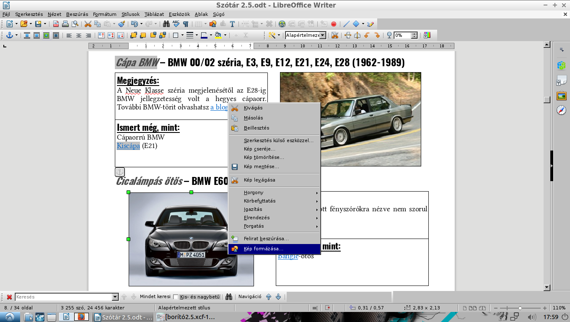Choose Kép levágása in context menu
Screen dimensions: 570x322
coord(274,180)
